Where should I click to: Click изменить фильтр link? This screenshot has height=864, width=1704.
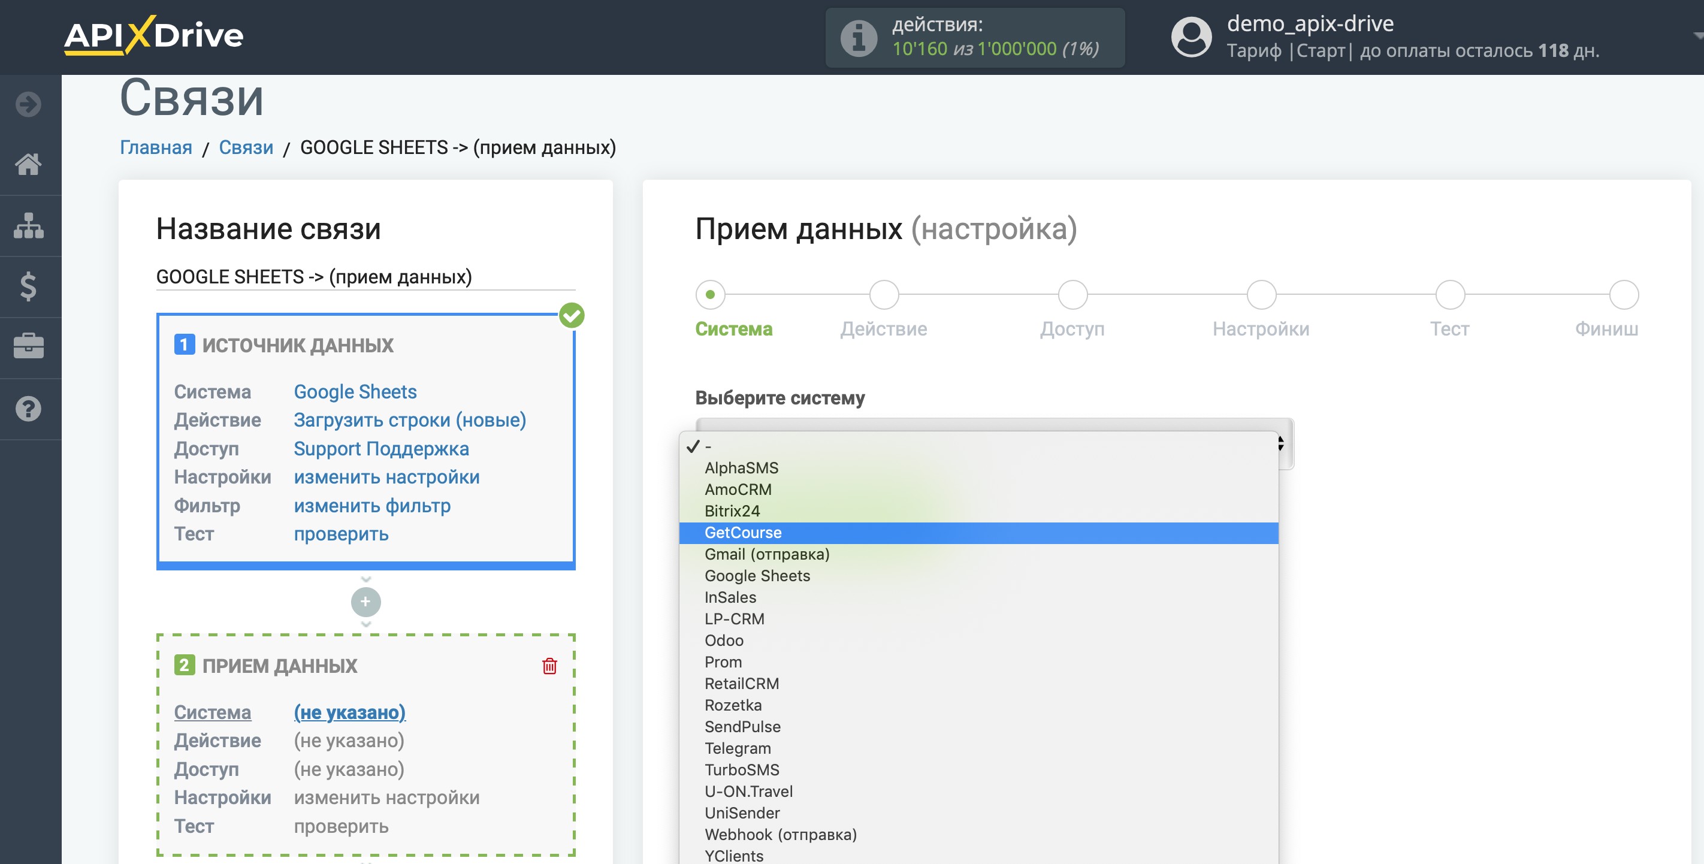click(373, 506)
